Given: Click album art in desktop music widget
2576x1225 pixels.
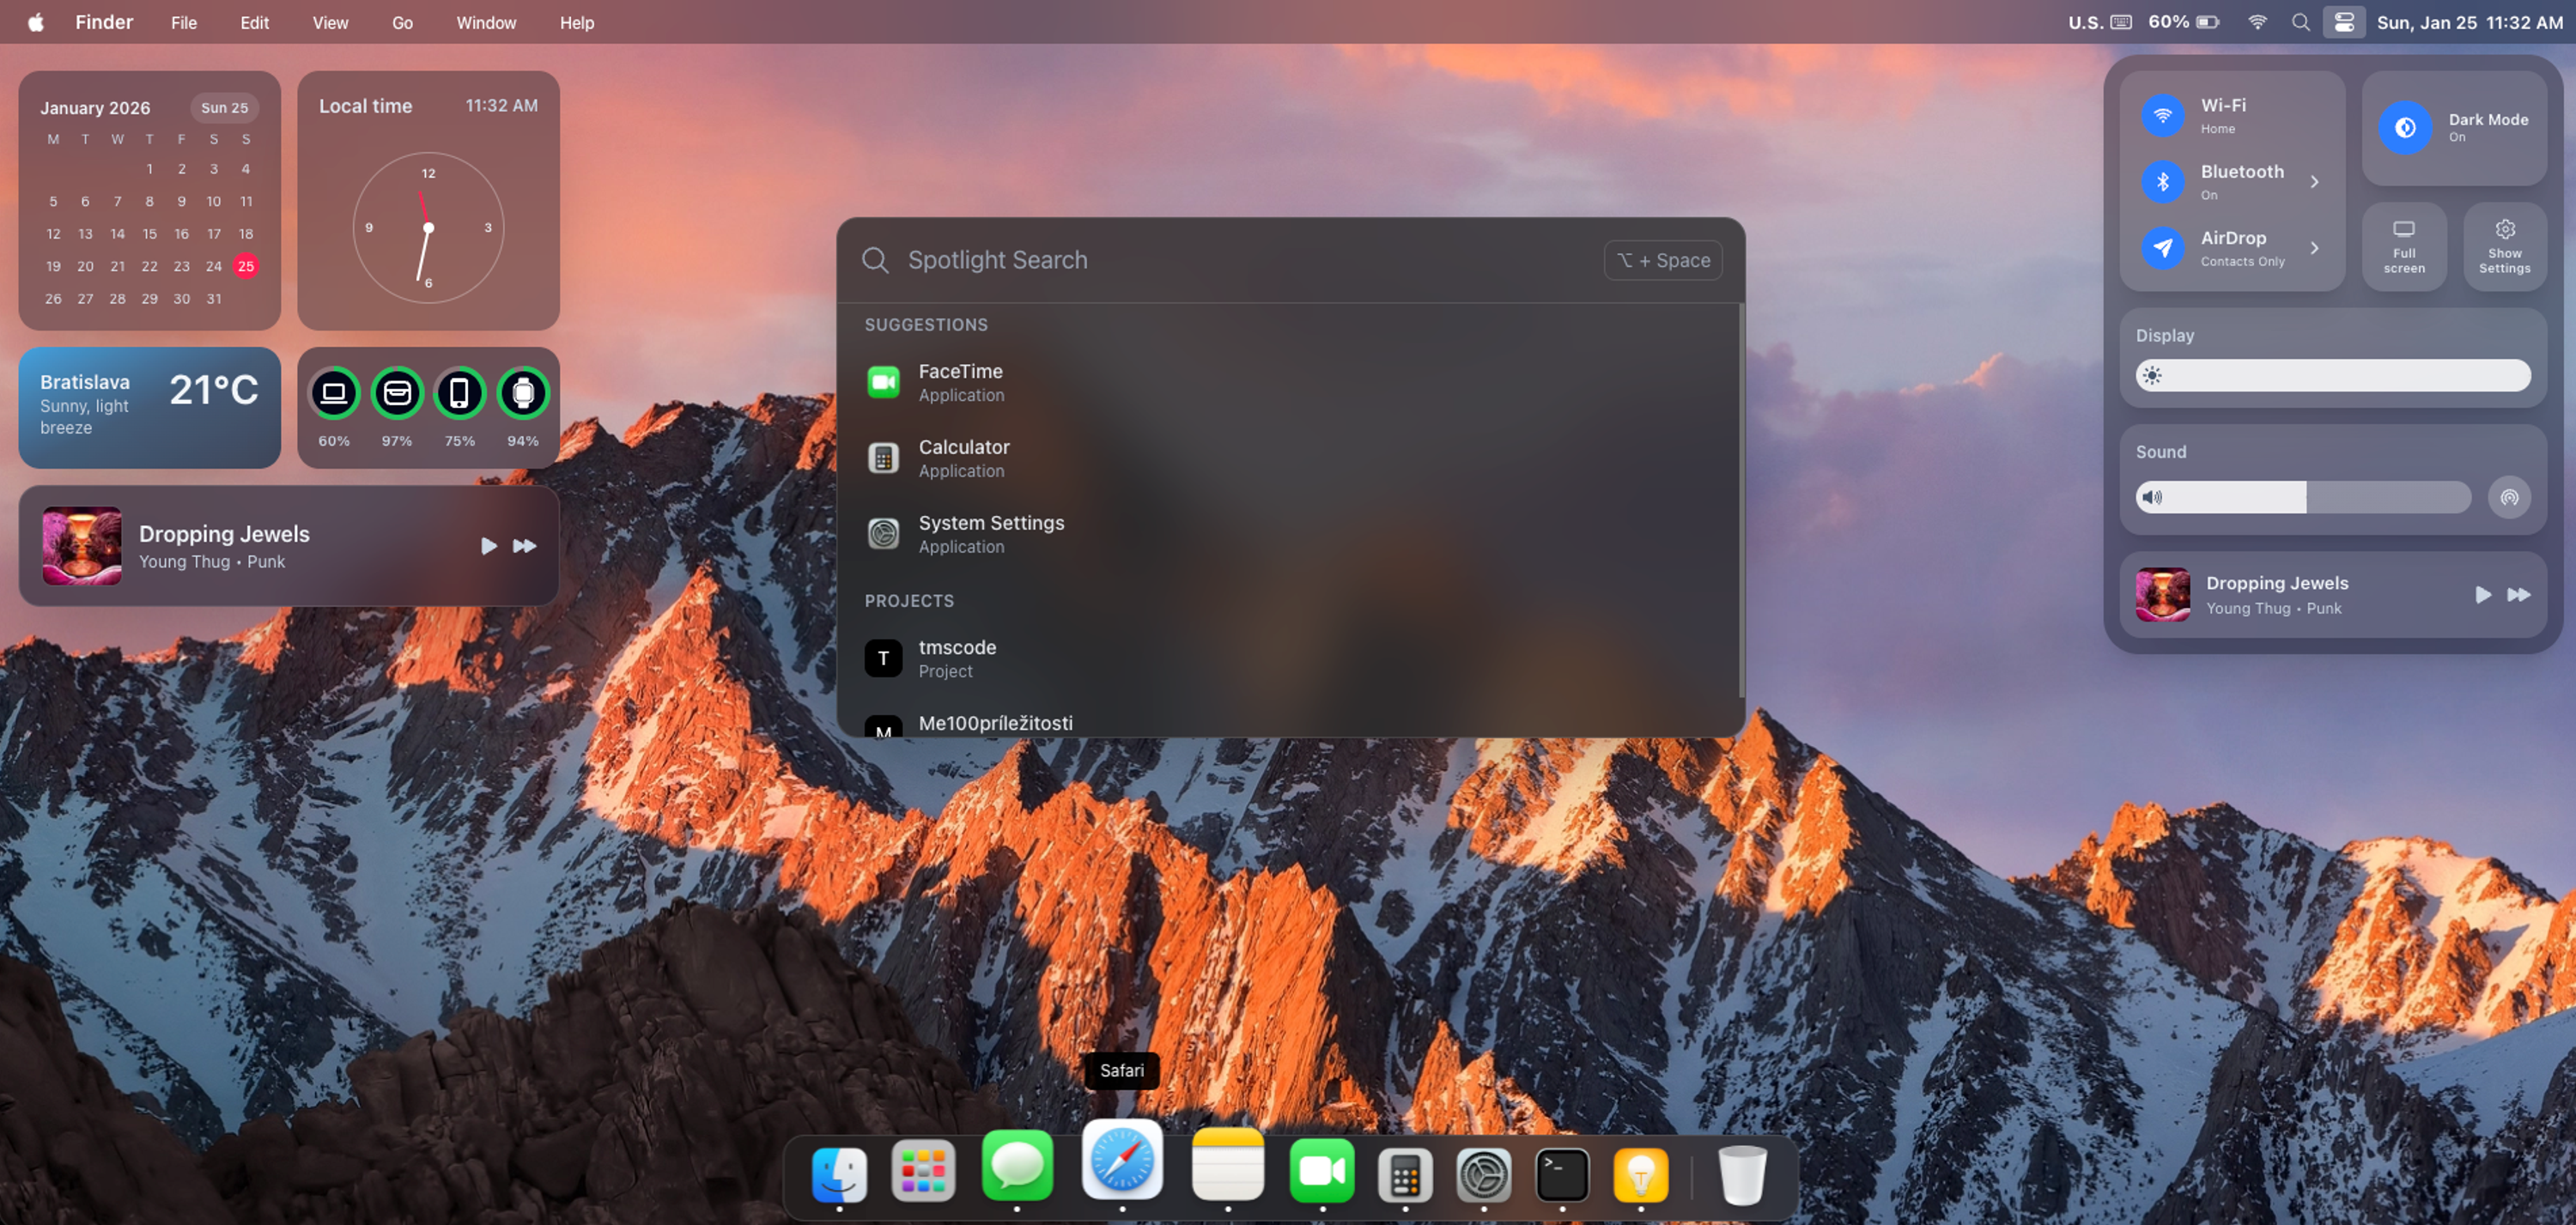Looking at the screenshot, I should point(82,546).
